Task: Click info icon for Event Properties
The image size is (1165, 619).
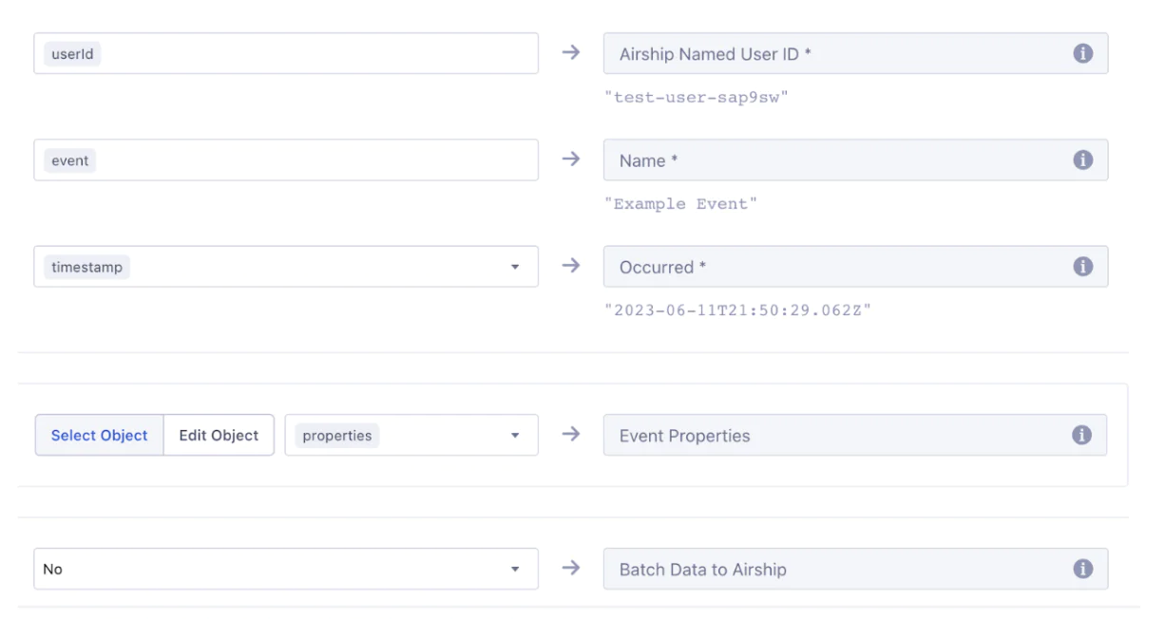Action: point(1081,435)
